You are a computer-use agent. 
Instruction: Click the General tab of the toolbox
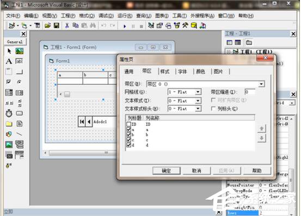tap(15, 41)
